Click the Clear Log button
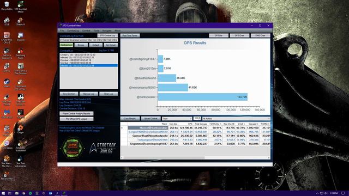Image resolution: width=349 pixels, height=196 pixels. coord(109,94)
